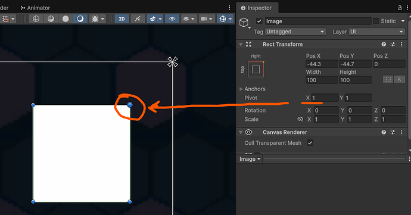The width and height of the screenshot is (411, 215).
Task: Select the wireframe draw mode globe icon
Action: click(36, 19)
